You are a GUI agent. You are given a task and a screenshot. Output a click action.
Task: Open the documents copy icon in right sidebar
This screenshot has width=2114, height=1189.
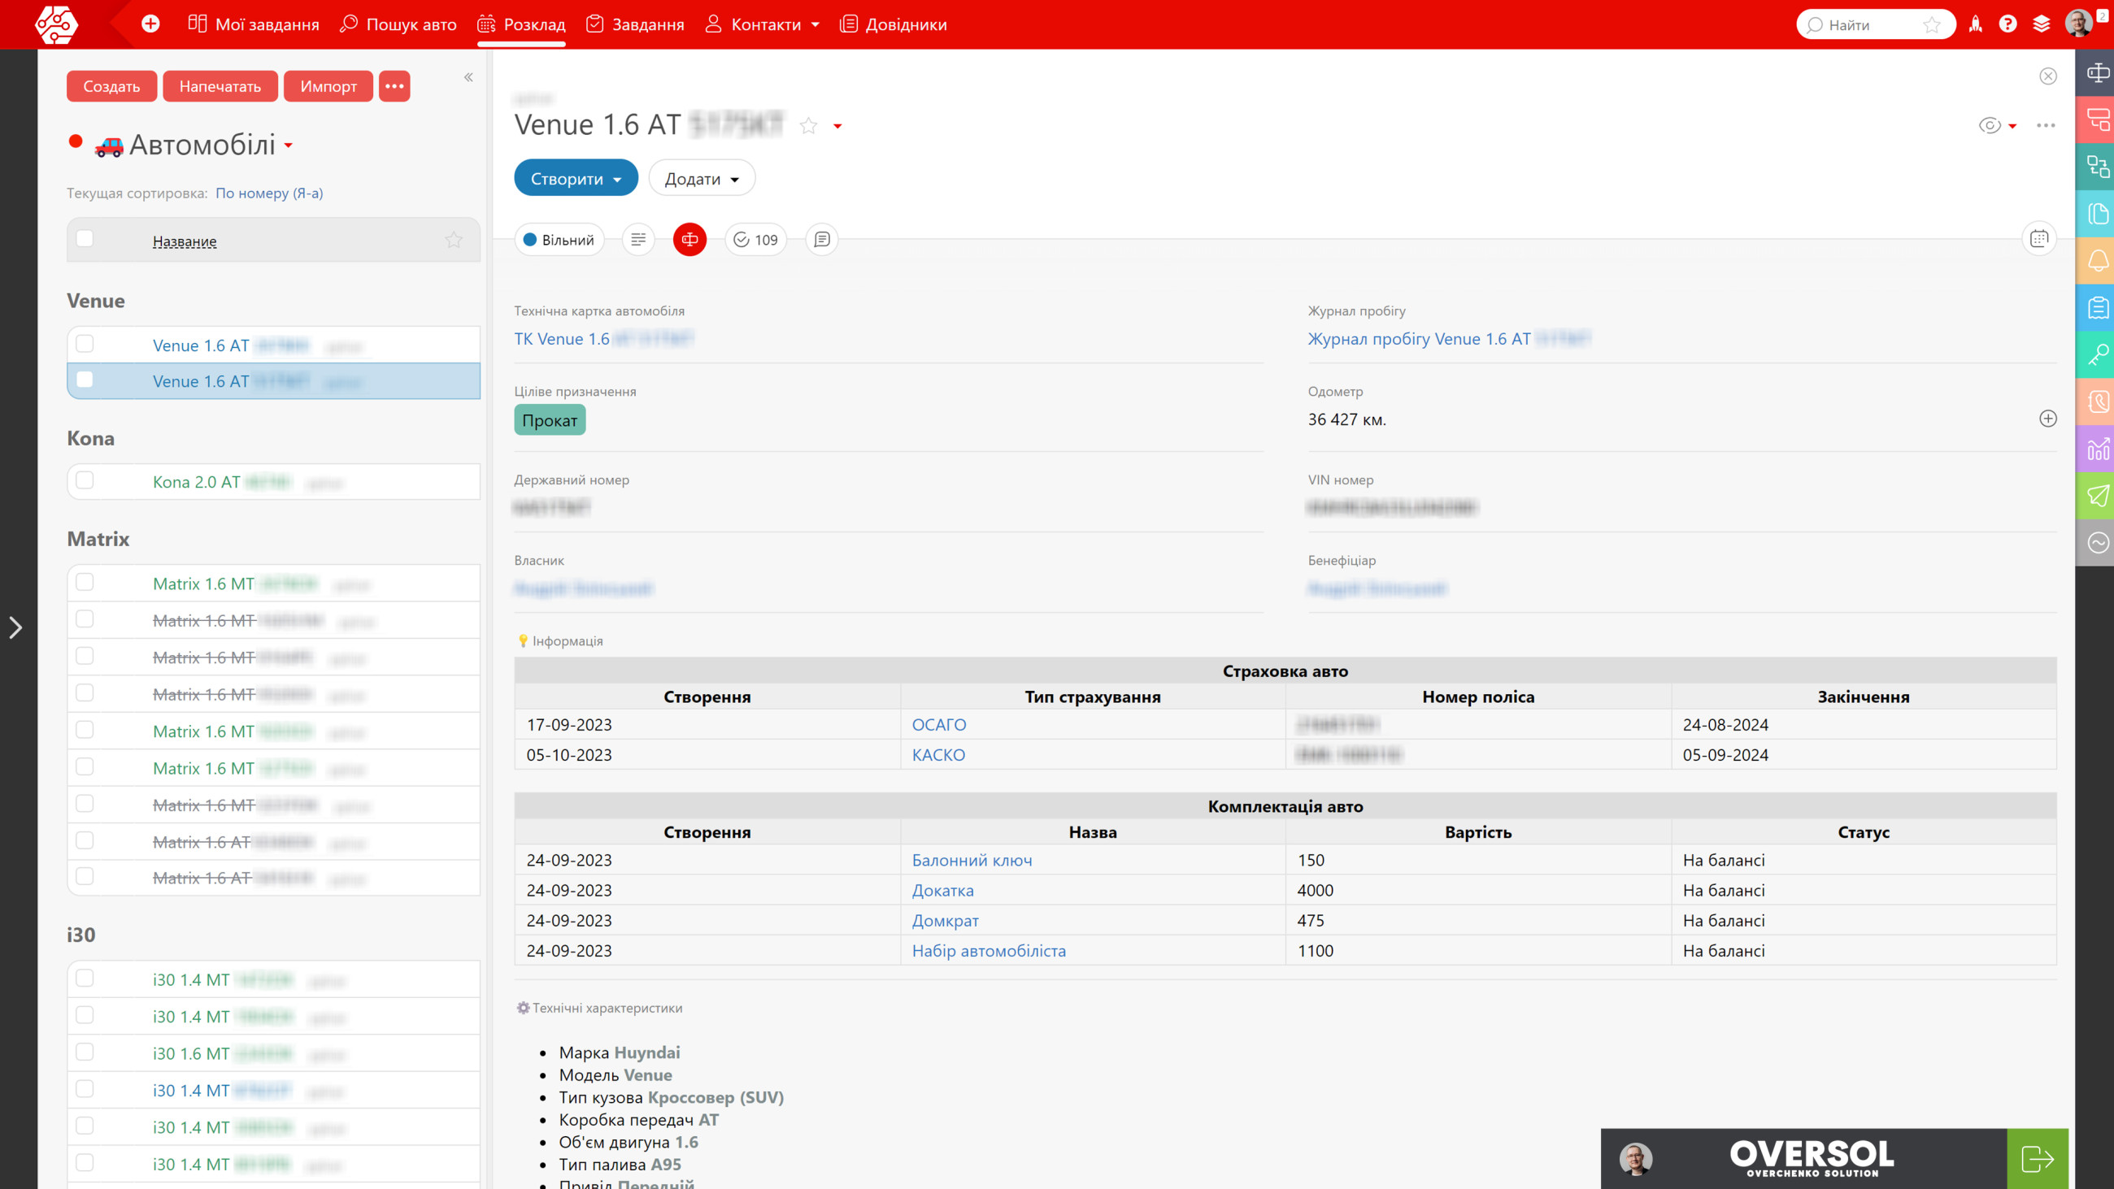point(2098,214)
